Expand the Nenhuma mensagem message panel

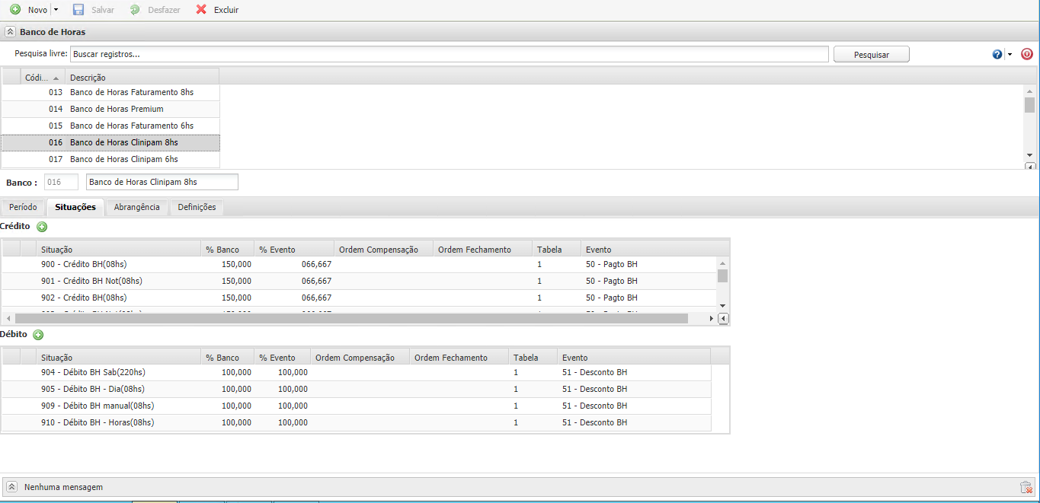(11, 487)
